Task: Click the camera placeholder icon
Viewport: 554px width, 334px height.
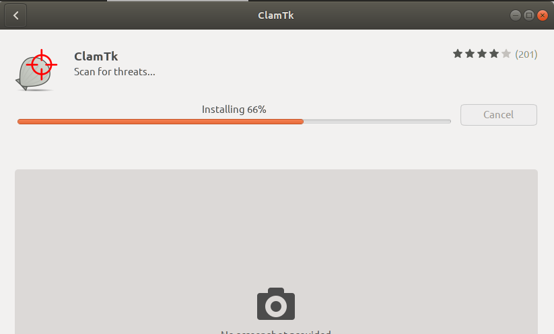Action: click(x=276, y=304)
